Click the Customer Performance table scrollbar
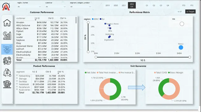Image resolution: width=201 pixels, height=112 pixels. coord(76,20)
